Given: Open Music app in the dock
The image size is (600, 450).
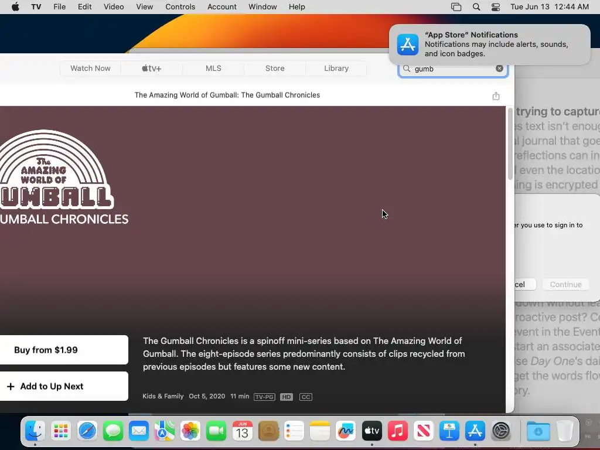Looking at the screenshot, I should tap(398, 431).
